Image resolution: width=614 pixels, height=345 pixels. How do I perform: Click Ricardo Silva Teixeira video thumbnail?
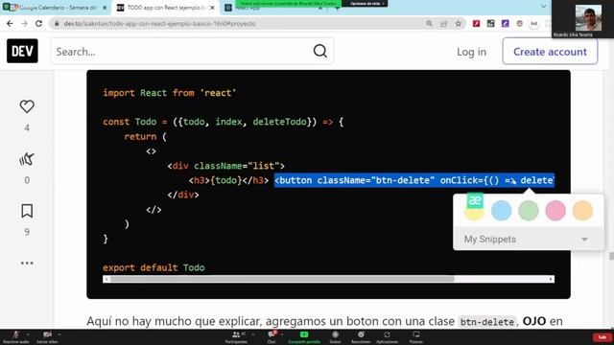(x=582, y=18)
